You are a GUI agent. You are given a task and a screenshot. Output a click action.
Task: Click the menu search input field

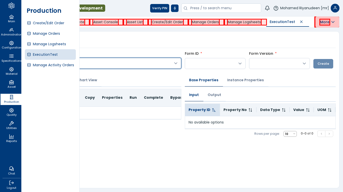coord(223,8)
